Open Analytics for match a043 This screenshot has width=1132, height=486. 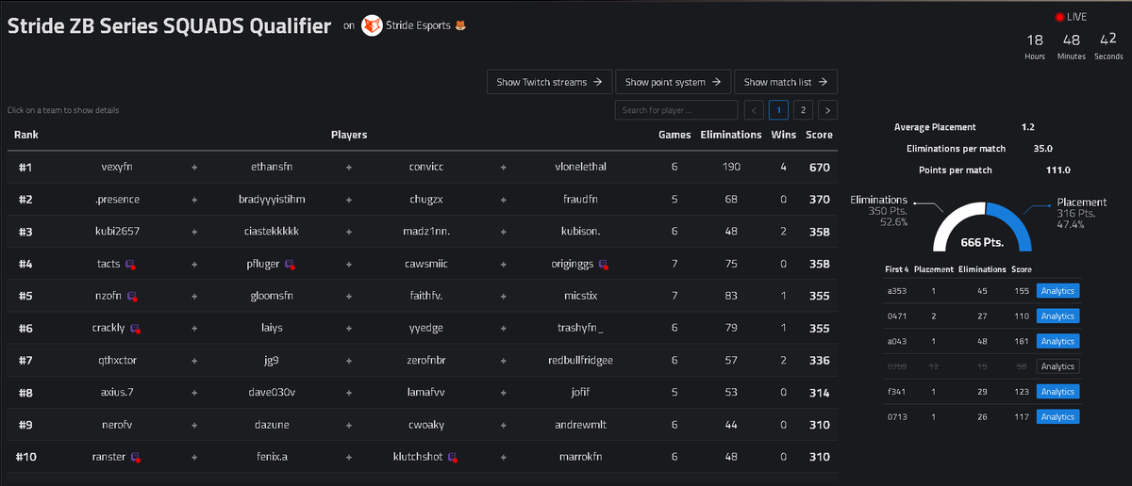pyautogui.click(x=1057, y=342)
